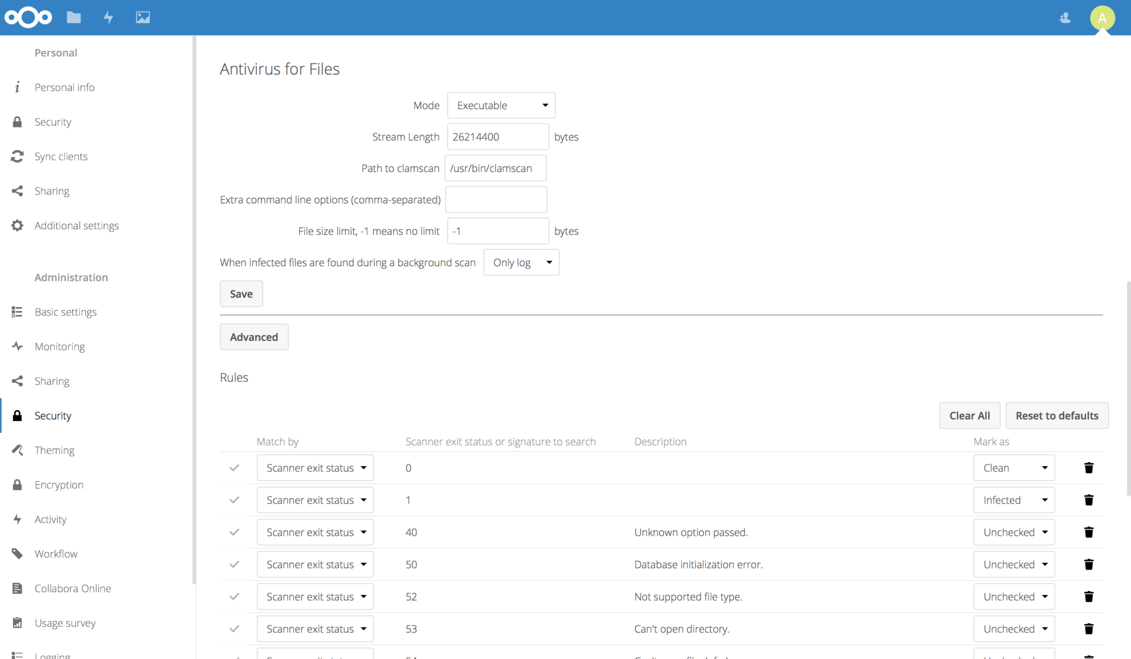
Task: Reset rules to defaults
Action: coord(1056,415)
